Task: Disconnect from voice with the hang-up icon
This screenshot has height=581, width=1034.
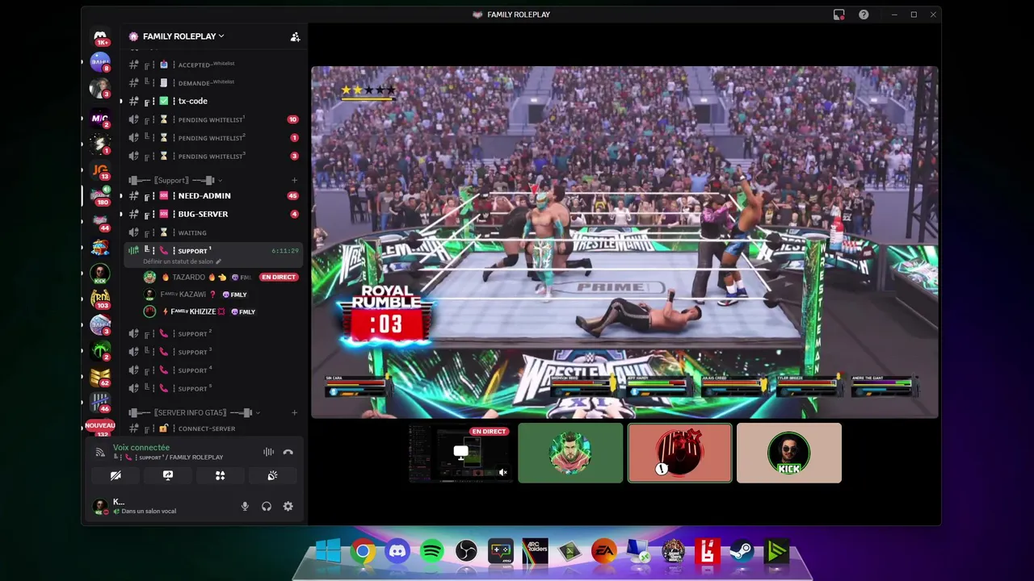Action: pos(288,452)
